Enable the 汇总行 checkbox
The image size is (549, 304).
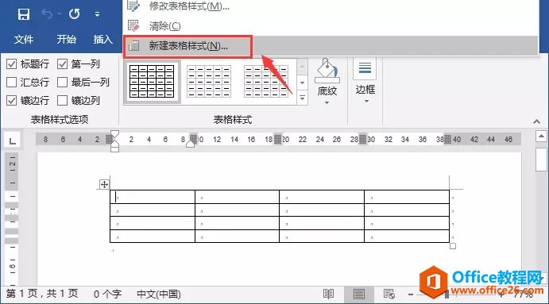pyautogui.click(x=12, y=83)
